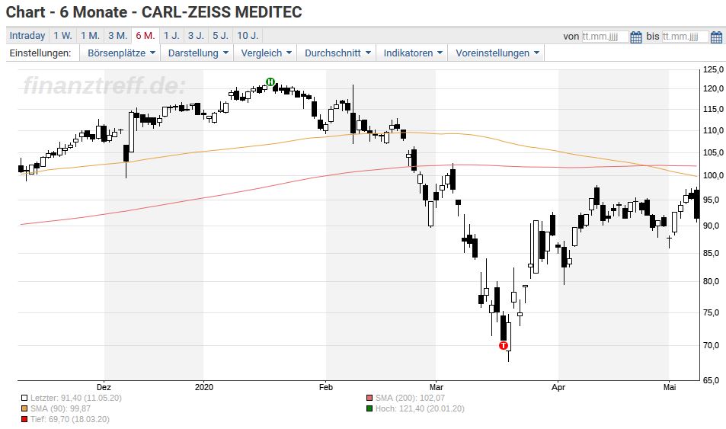This screenshot has width=726, height=429.
Task: Select the 10 J. time range tab
Action: (248, 36)
